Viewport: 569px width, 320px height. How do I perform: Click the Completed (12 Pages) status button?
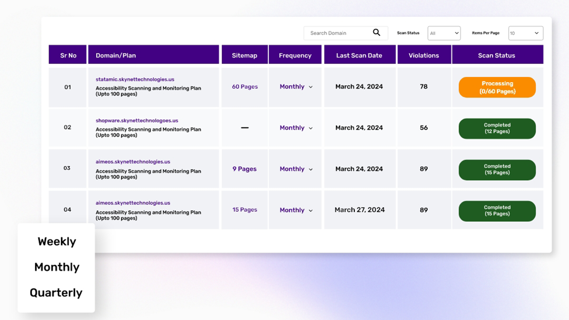point(497,129)
